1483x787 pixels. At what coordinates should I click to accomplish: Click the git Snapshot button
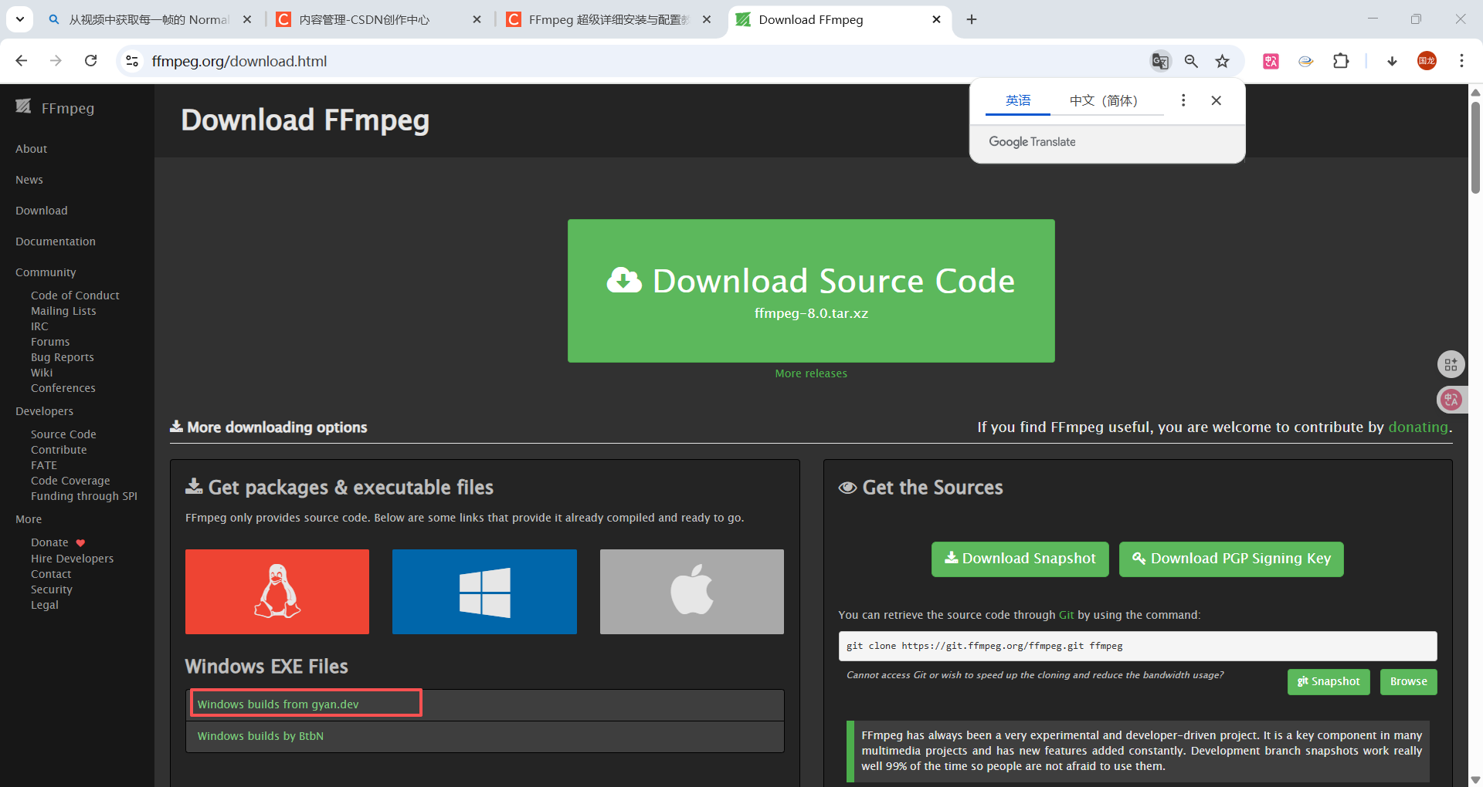[1329, 682]
